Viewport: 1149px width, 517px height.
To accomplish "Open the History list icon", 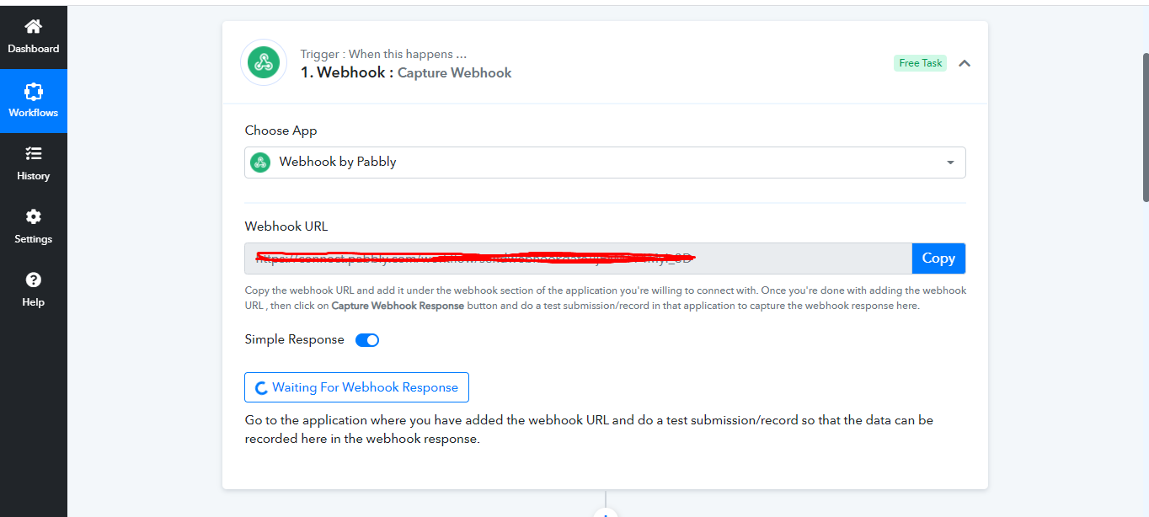I will click(x=33, y=153).
